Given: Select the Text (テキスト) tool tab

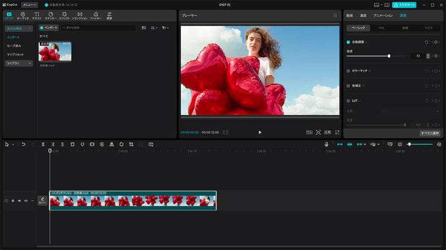Looking at the screenshot, I should coord(37,15).
